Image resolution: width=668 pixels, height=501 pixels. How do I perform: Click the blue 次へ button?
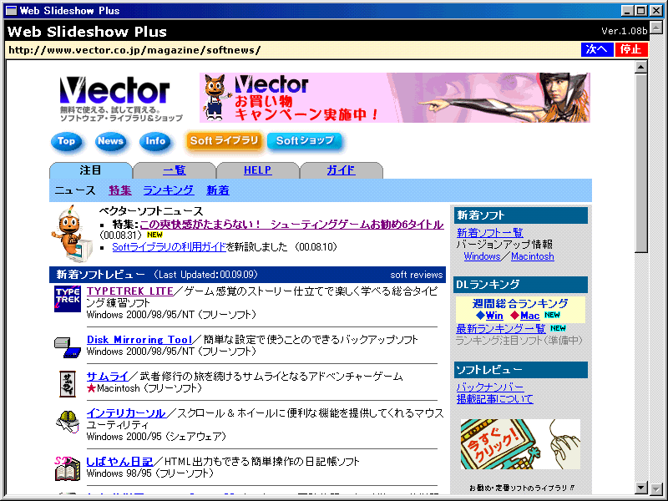point(597,49)
